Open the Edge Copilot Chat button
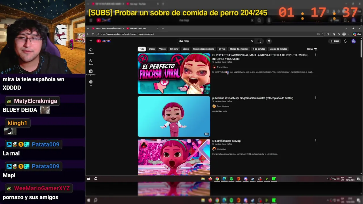The image size is (363, 204). [357, 34]
